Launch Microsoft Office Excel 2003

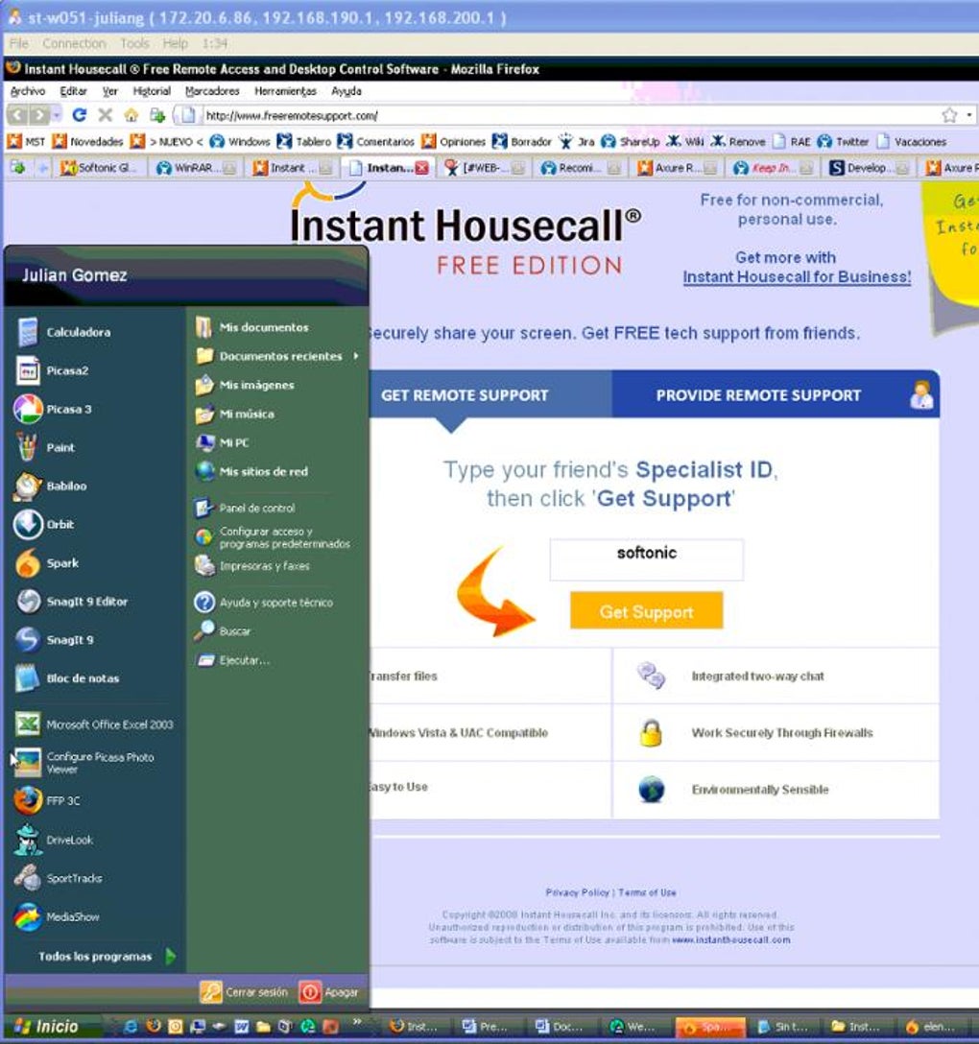(x=93, y=724)
